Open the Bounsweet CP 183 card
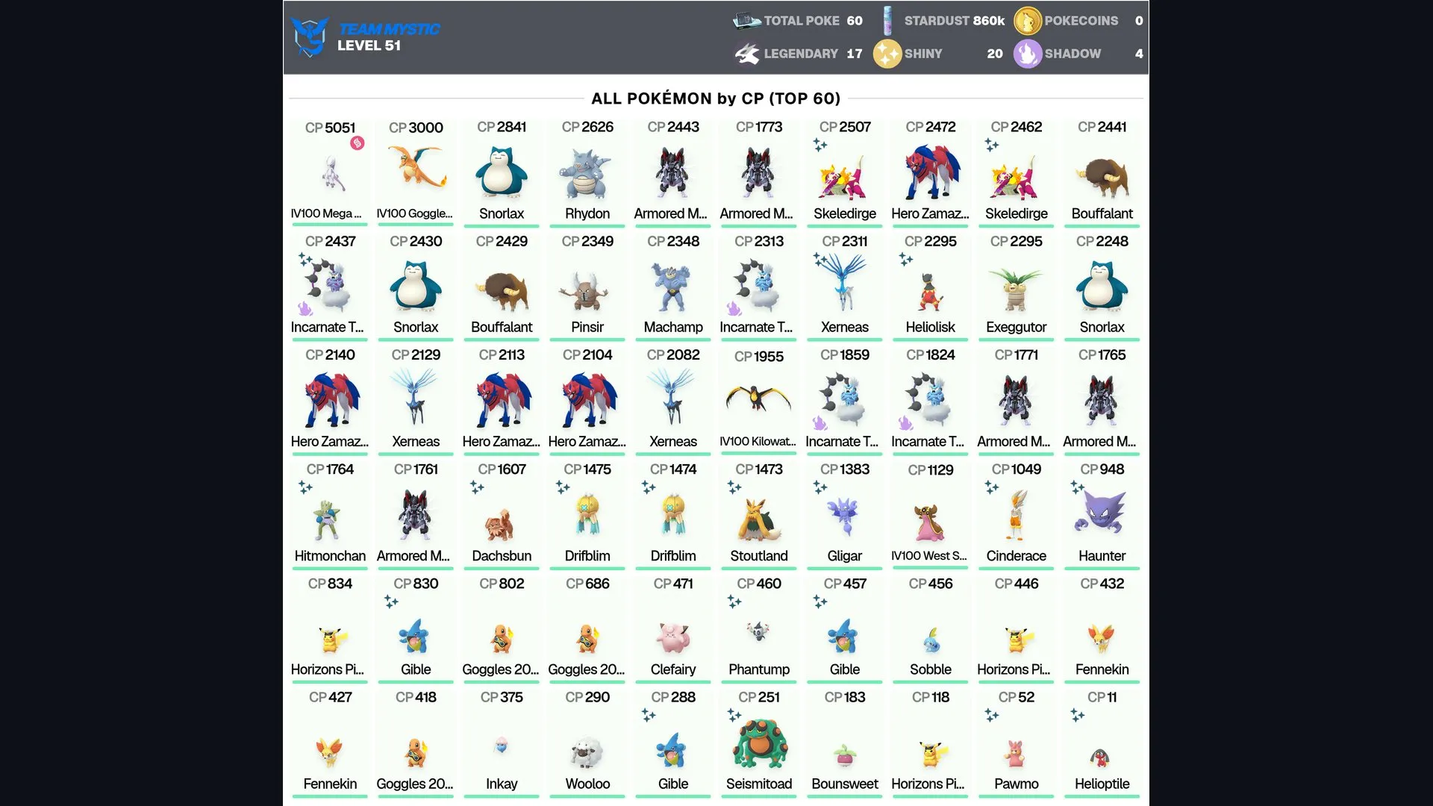The image size is (1433, 806). point(845,744)
